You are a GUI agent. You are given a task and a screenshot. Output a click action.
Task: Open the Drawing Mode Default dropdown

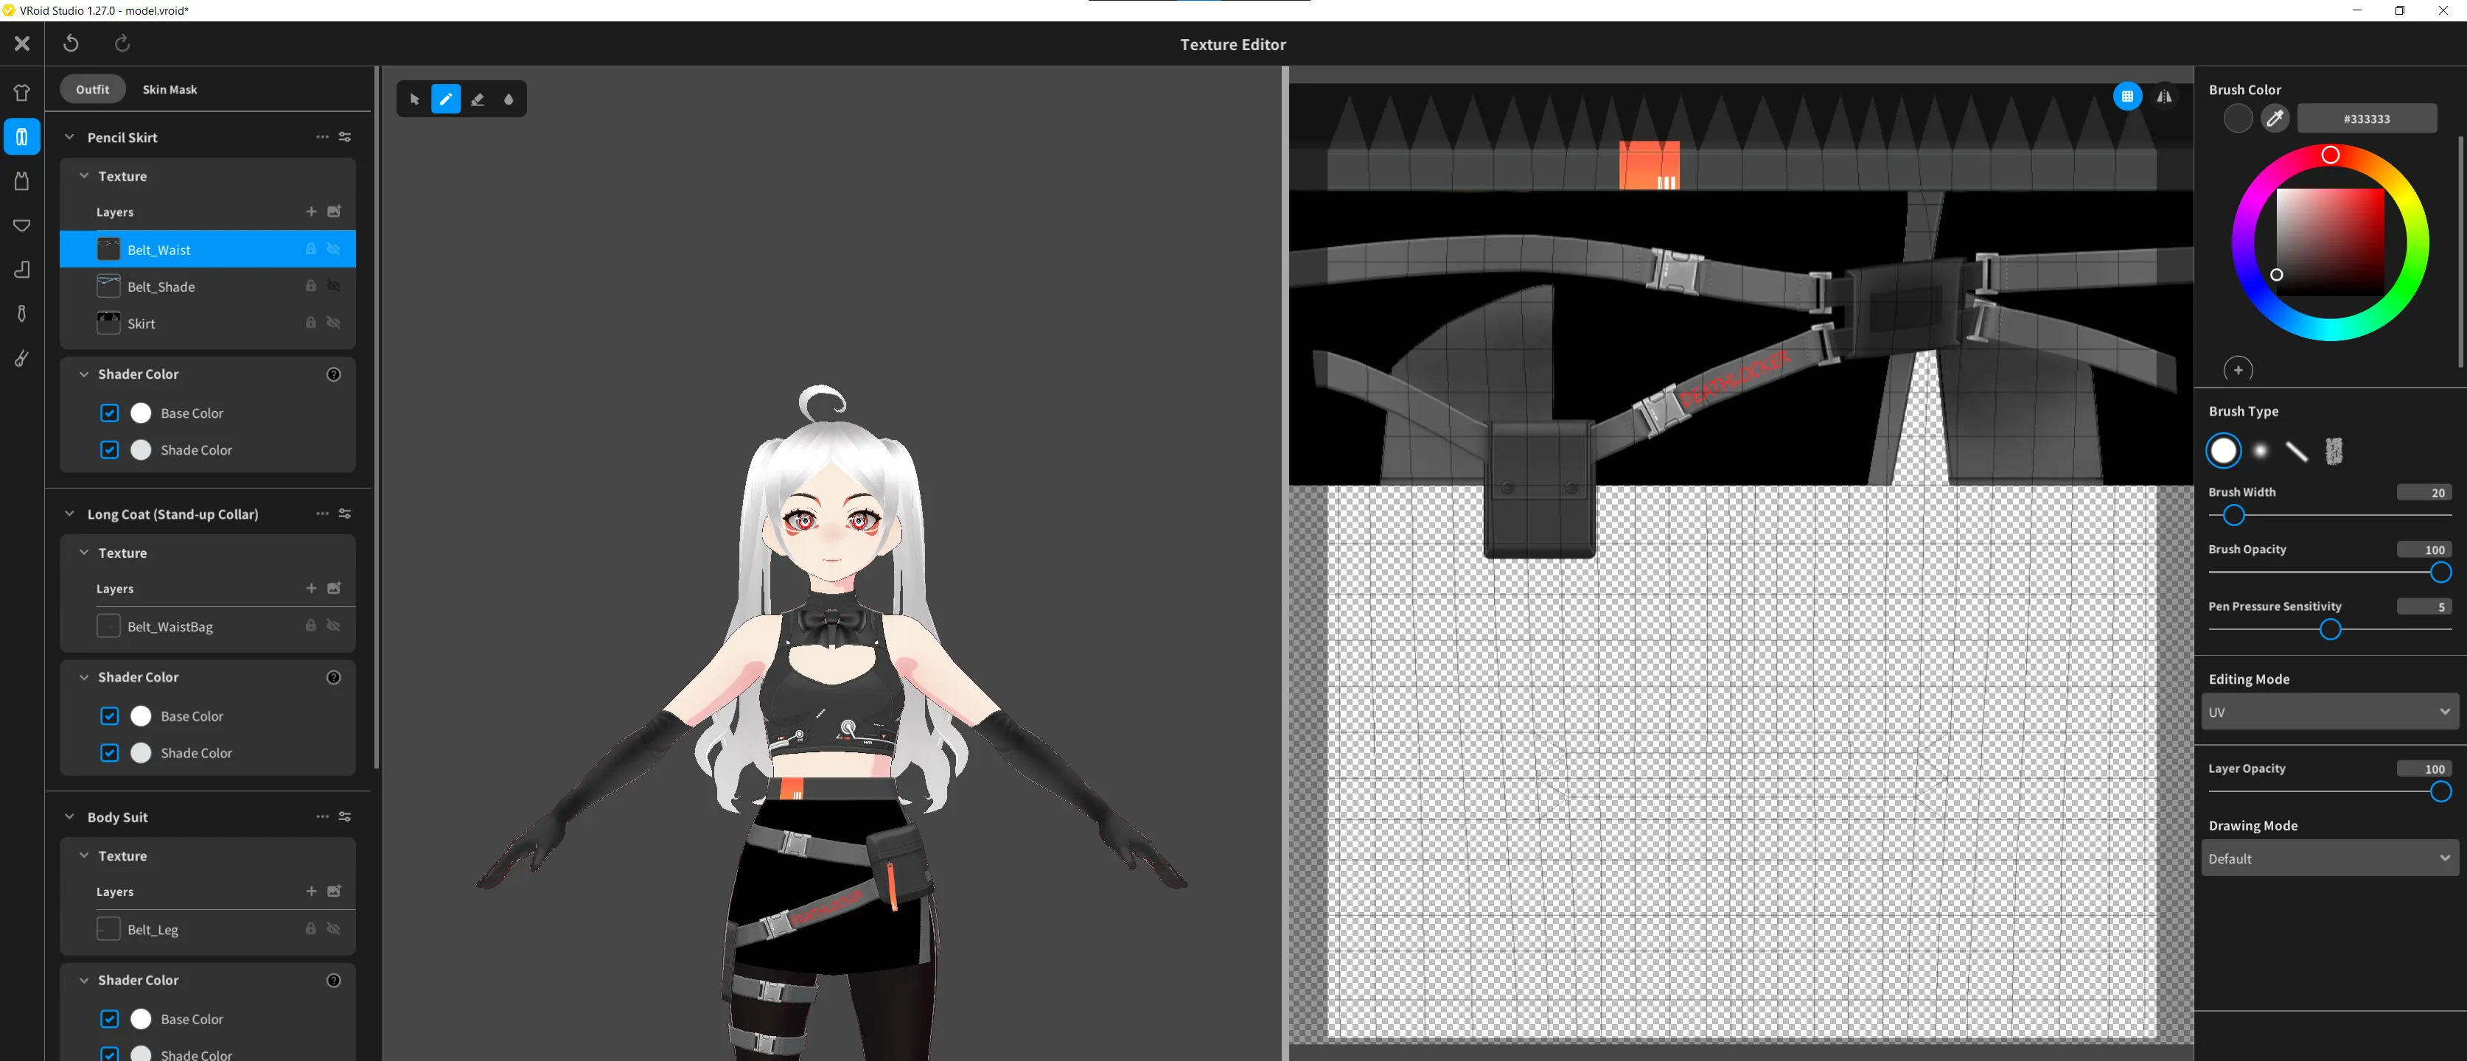coord(2329,859)
